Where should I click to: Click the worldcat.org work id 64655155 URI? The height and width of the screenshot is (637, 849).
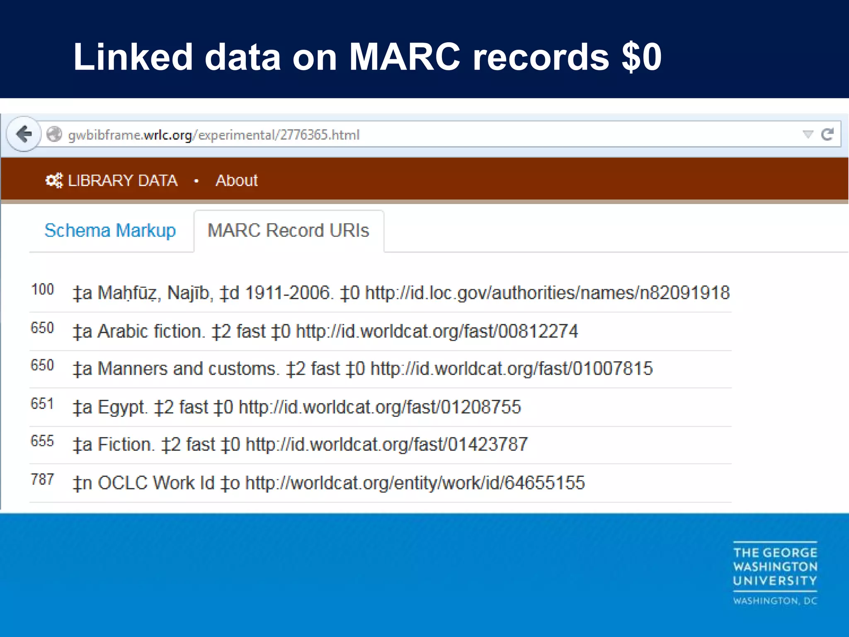(x=415, y=483)
